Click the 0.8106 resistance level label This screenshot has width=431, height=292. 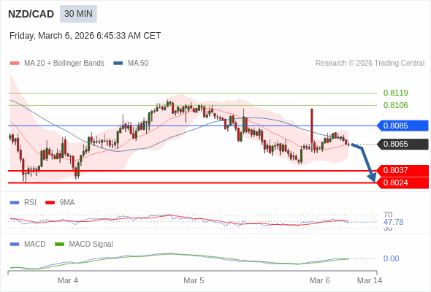pyautogui.click(x=395, y=105)
